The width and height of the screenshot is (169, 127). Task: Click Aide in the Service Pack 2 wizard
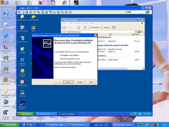point(91,82)
